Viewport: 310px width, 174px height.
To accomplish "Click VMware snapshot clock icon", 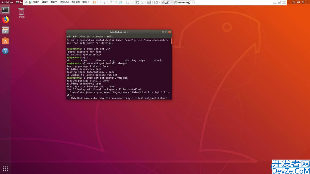I will pyautogui.click(x=111, y=2).
